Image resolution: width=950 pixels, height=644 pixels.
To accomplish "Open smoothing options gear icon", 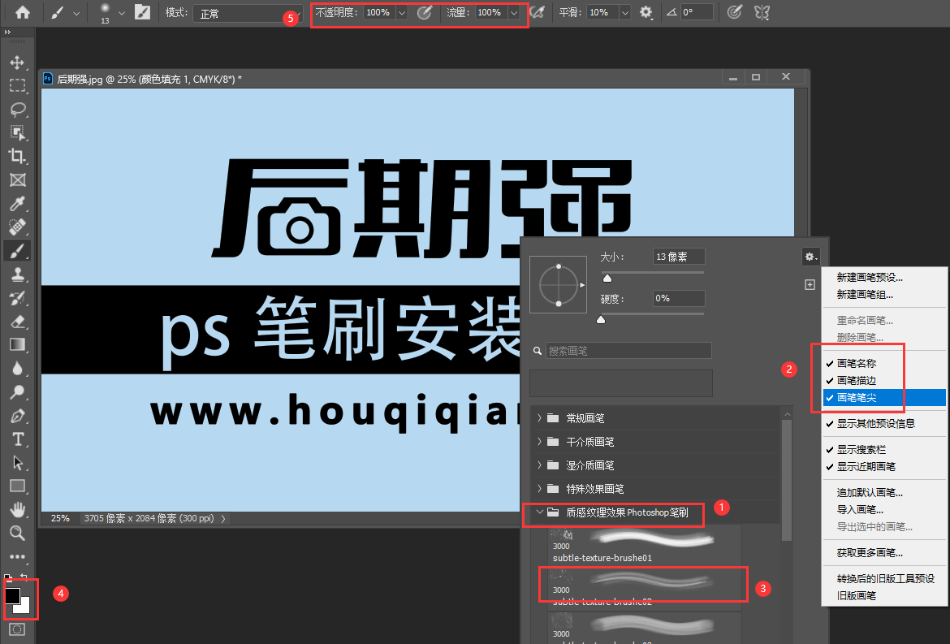I will click(646, 12).
